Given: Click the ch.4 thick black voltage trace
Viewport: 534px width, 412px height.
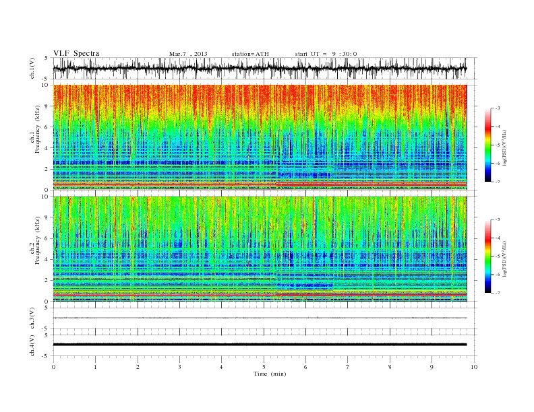Looking at the screenshot, I should point(260,345).
